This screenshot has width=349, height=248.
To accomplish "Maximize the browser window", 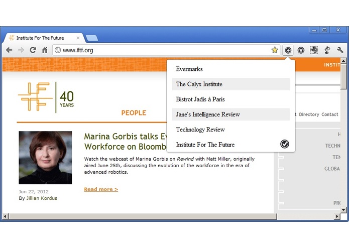I will point(324,30).
